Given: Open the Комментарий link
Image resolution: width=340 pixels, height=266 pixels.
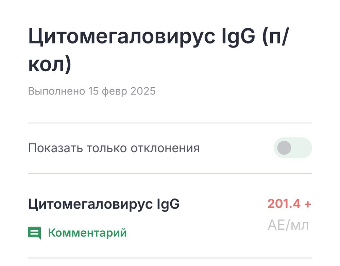Looking at the screenshot, I should tap(87, 232).
